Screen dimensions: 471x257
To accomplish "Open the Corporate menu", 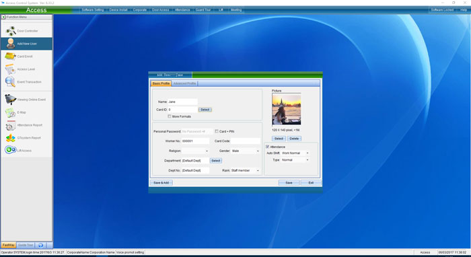I will pos(140,10).
